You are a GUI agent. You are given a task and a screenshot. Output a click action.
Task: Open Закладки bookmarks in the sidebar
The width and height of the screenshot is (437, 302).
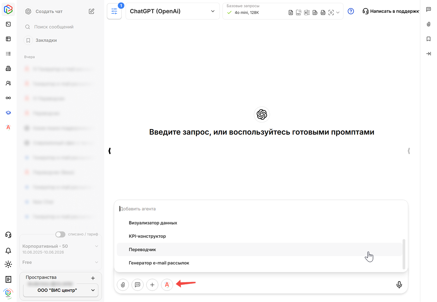(x=46, y=40)
